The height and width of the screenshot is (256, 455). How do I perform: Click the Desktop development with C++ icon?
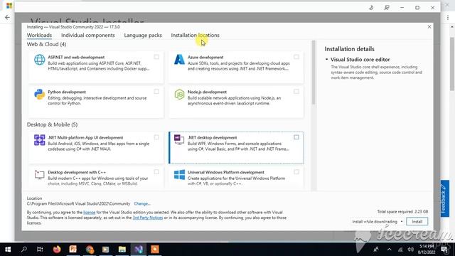point(40,175)
